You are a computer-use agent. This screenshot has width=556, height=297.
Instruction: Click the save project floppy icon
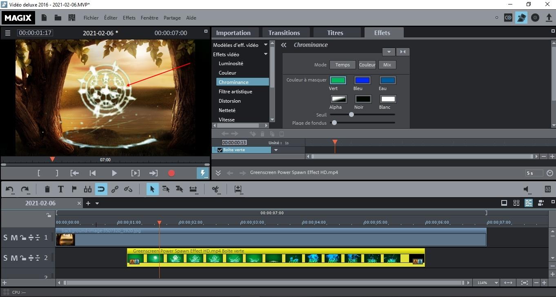tap(72, 18)
